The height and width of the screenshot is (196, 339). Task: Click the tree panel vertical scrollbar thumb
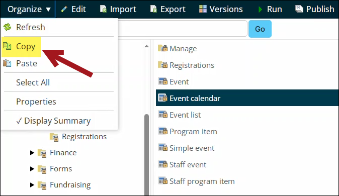click(x=146, y=155)
